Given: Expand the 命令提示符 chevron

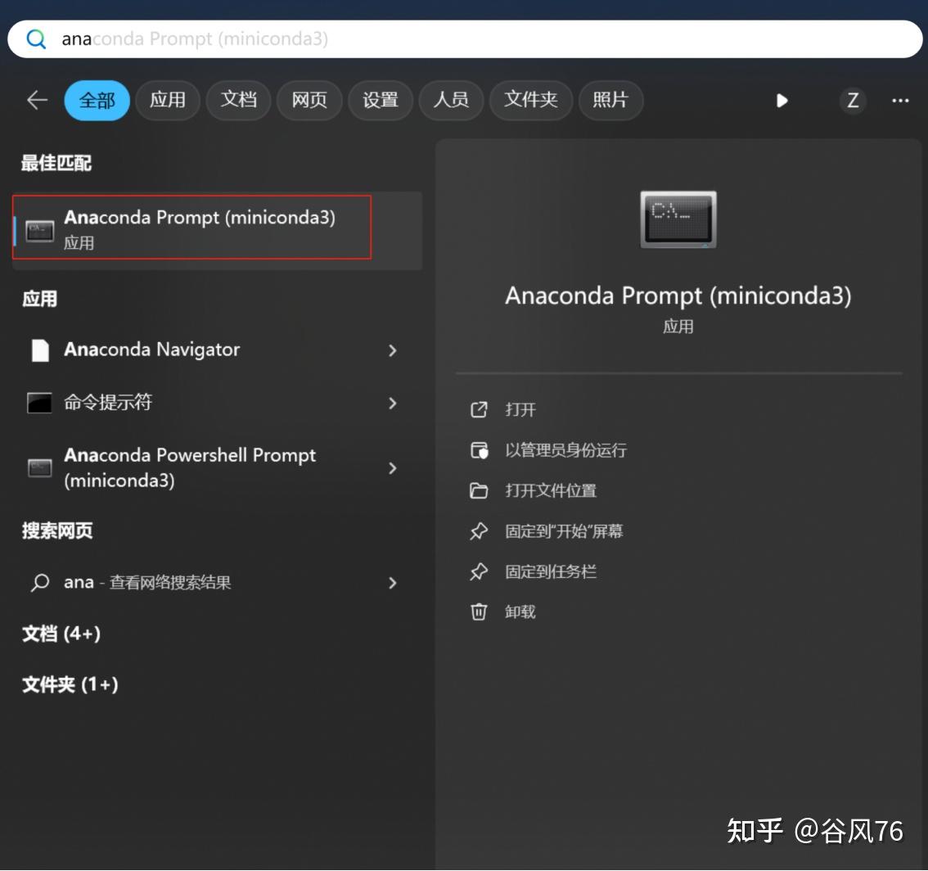Looking at the screenshot, I should click(392, 403).
